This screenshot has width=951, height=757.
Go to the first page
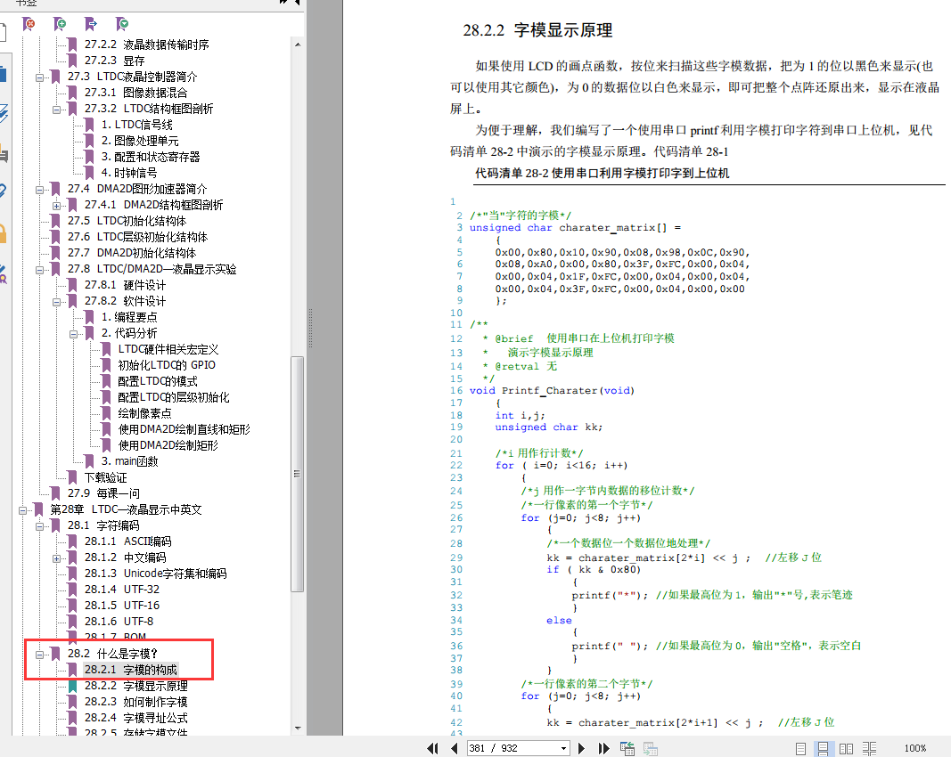(x=434, y=748)
